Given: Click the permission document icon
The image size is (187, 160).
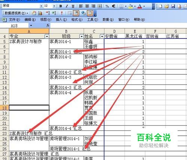Looking at the screenshot, I should pos(179,6).
